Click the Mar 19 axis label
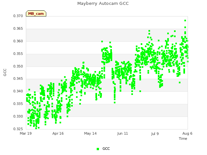 (26, 133)
